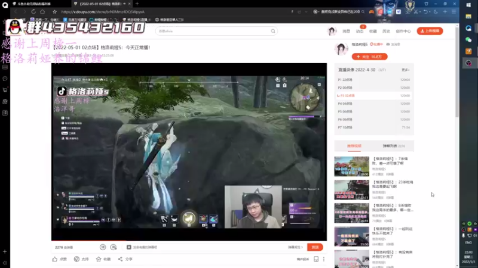Open recommended video thumbnail '23杀吃鸡'

coord(351,190)
